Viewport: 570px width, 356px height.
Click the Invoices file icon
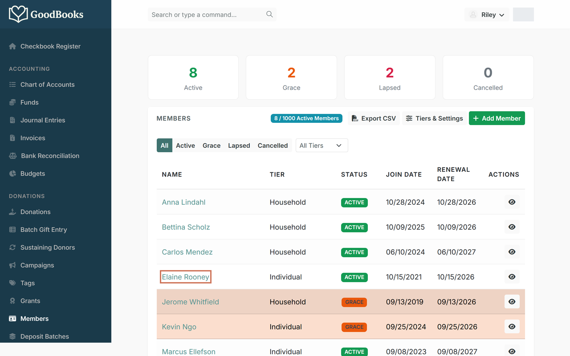tap(12, 138)
